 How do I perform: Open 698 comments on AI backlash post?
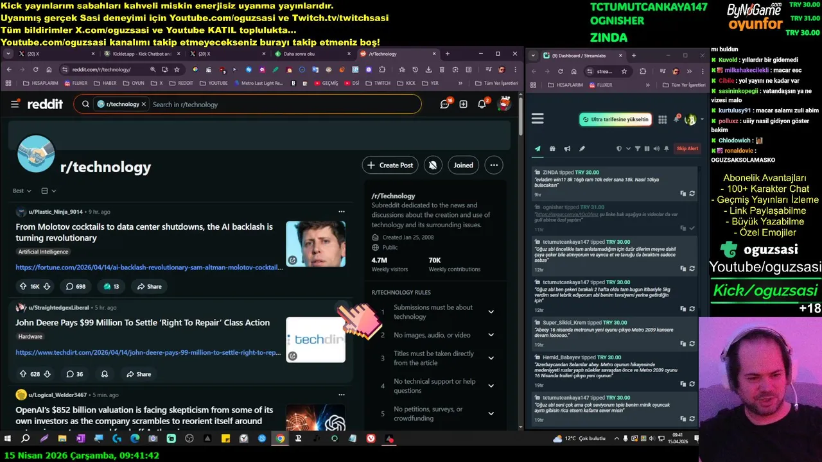coord(76,286)
